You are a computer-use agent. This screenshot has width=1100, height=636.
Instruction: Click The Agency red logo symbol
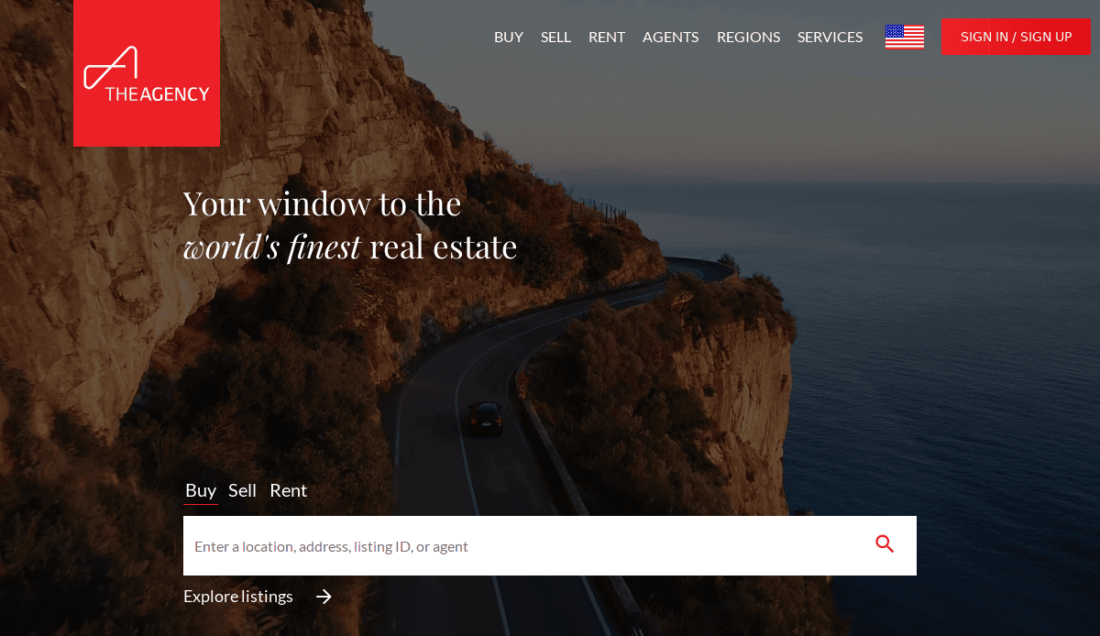(111, 67)
